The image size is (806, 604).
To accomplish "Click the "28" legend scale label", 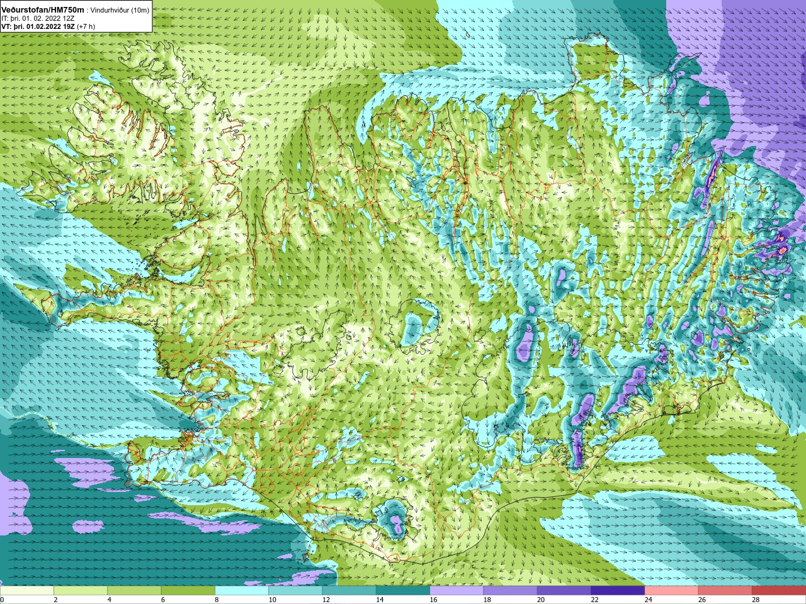I will click(x=755, y=600).
